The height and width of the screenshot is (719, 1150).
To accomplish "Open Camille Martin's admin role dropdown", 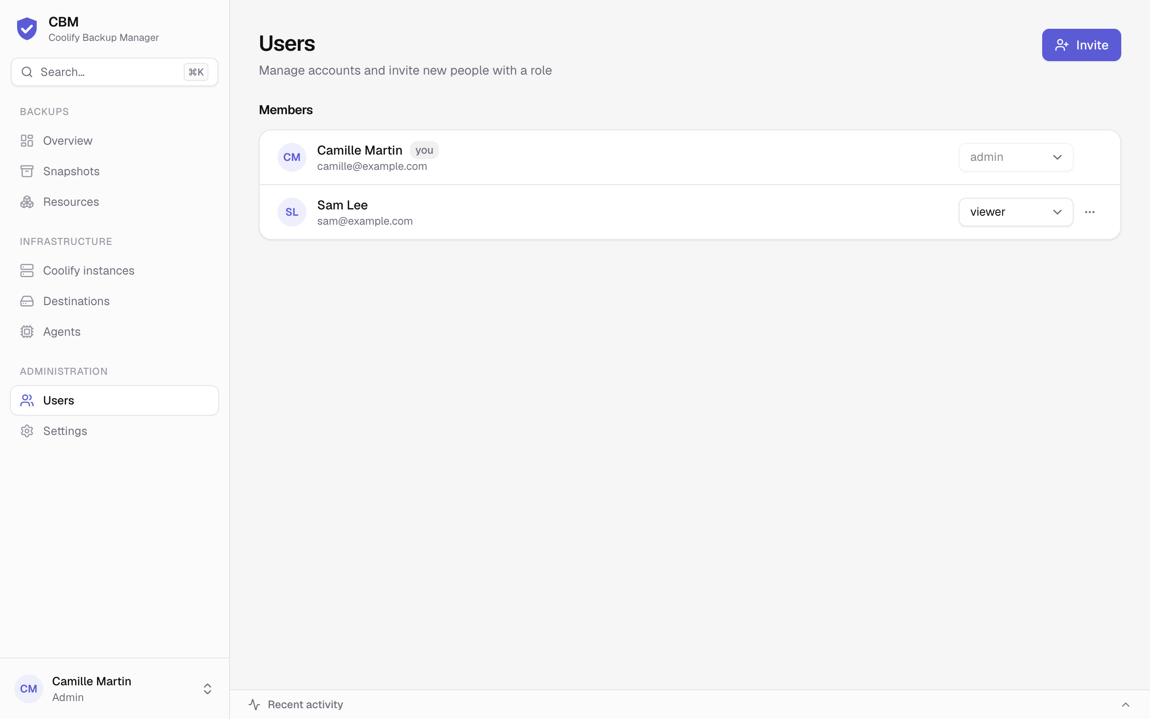I will coord(1016,157).
